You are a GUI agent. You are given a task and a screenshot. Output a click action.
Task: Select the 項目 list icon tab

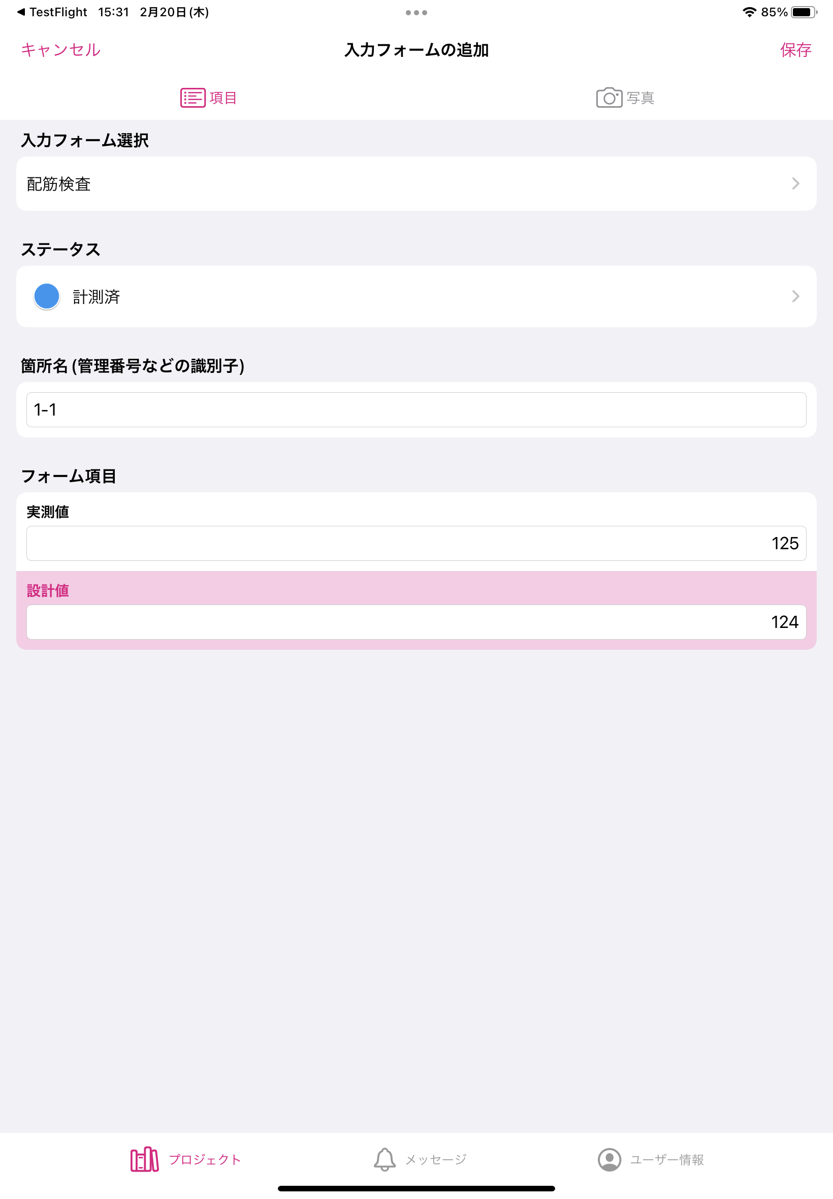(193, 98)
